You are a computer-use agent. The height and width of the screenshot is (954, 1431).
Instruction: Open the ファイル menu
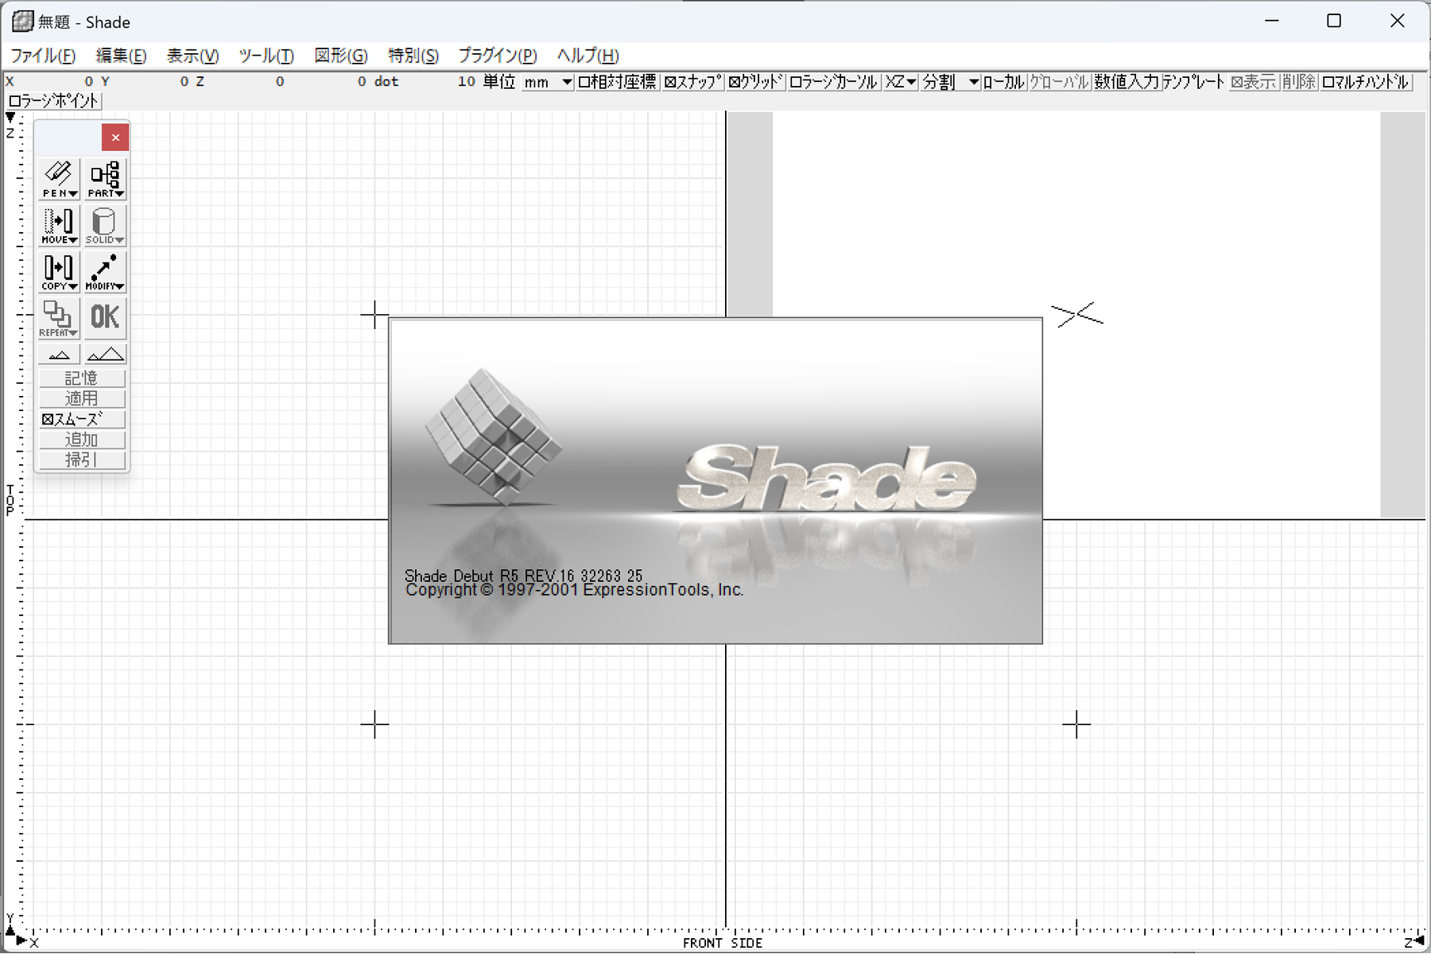point(44,56)
